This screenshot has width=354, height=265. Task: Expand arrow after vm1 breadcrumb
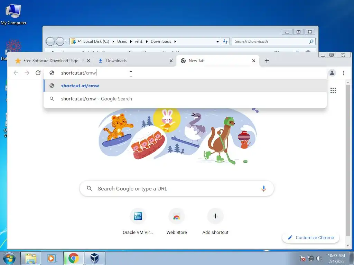click(x=147, y=41)
